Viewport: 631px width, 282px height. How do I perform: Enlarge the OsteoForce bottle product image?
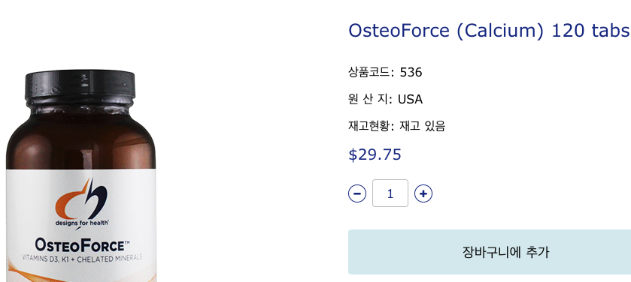coord(80,175)
